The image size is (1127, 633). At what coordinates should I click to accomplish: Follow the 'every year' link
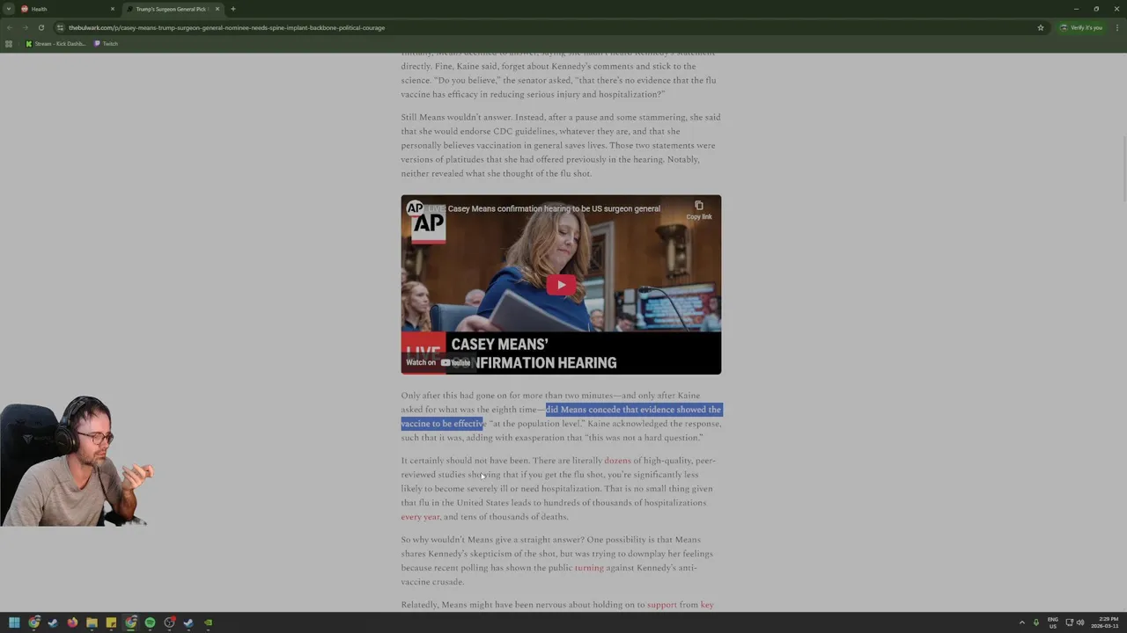[420, 517]
